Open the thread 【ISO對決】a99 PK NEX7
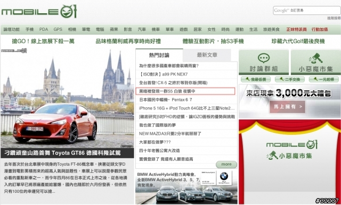Viewport: 341px width, 205px height. [x=164, y=74]
